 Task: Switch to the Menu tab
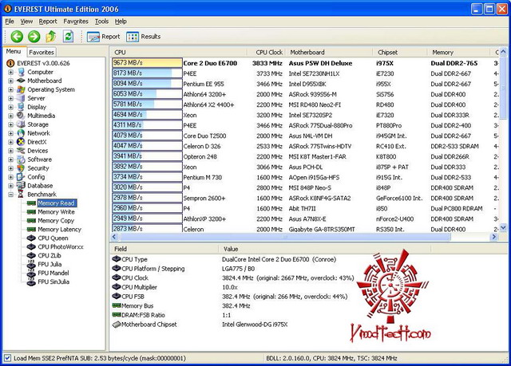pos(14,51)
